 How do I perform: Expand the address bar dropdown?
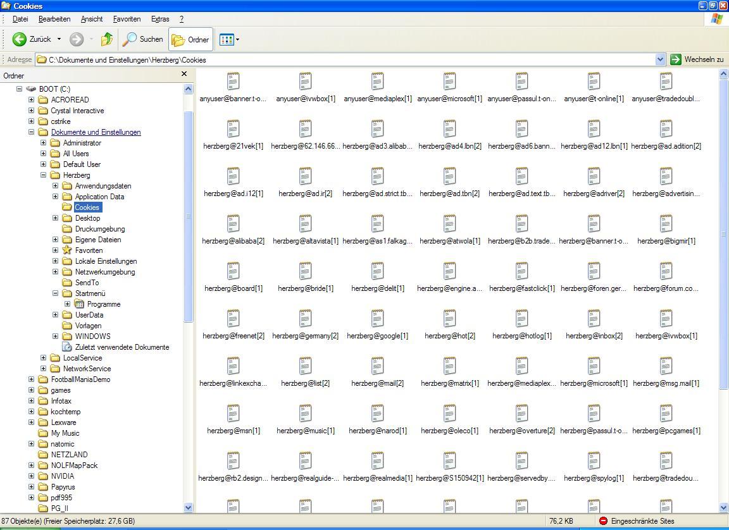pyautogui.click(x=660, y=59)
